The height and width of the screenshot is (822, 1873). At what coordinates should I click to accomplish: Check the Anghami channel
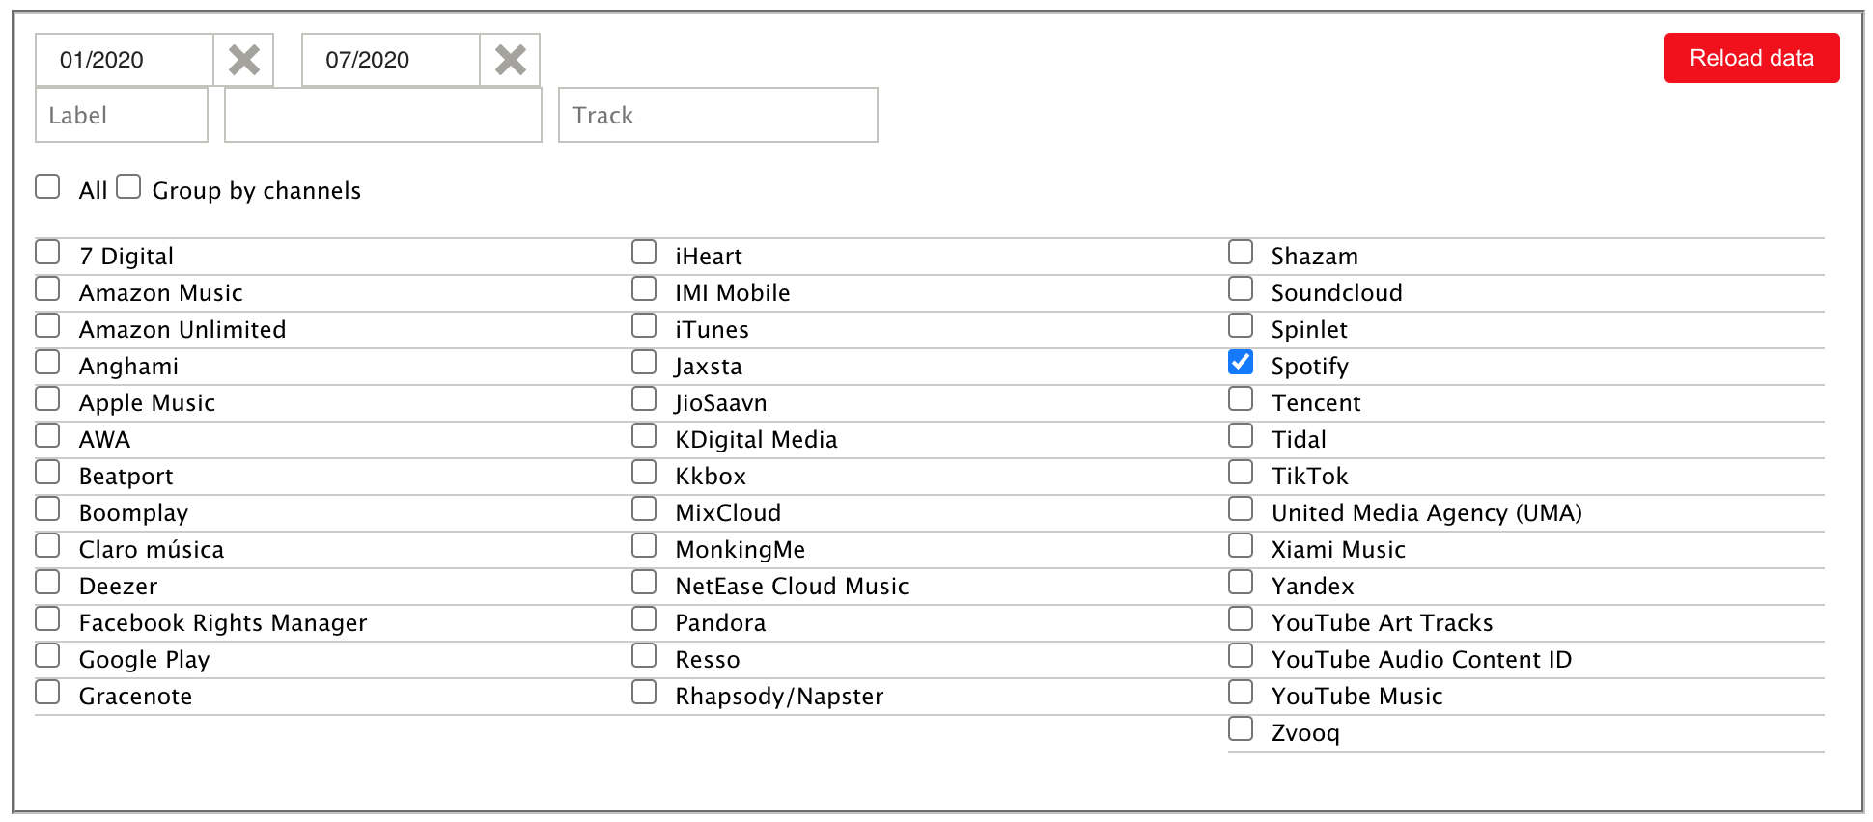point(47,362)
